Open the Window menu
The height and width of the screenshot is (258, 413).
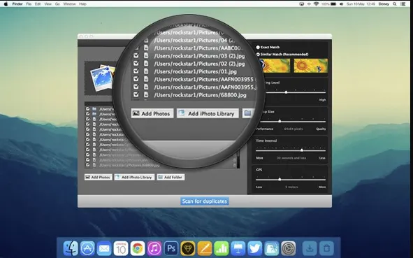click(x=70, y=4)
